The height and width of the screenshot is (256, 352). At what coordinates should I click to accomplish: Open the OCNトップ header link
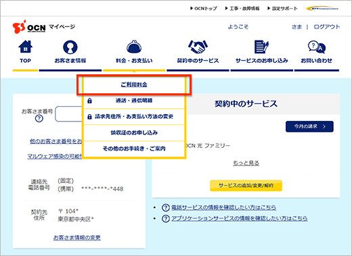[204, 9]
